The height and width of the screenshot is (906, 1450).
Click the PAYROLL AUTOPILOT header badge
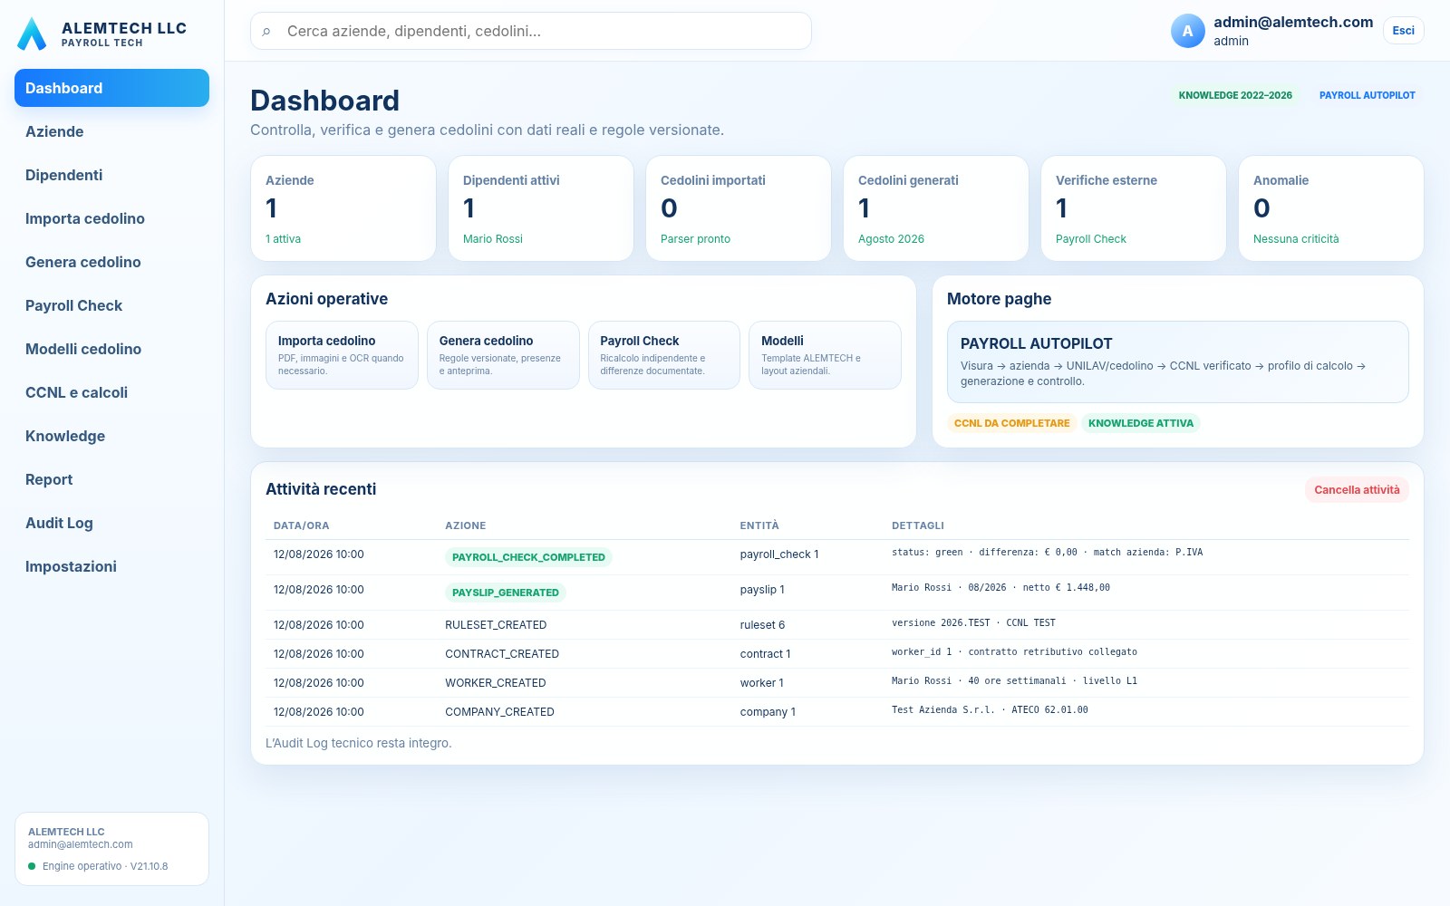[x=1367, y=95]
